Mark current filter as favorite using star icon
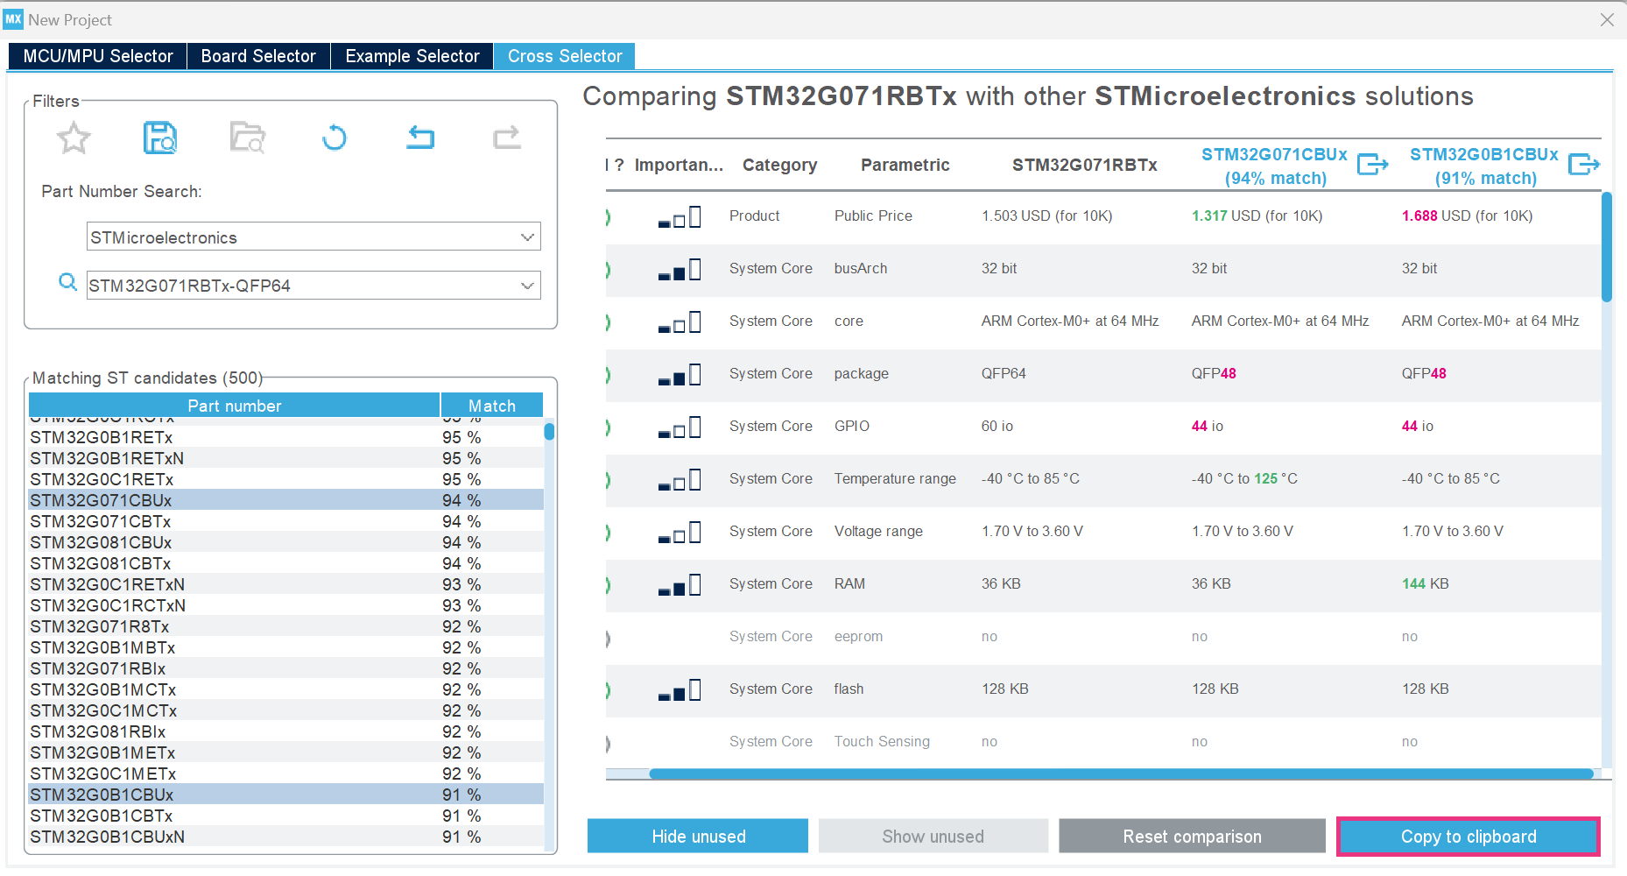The height and width of the screenshot is (876, 1627). click(74, 138)
